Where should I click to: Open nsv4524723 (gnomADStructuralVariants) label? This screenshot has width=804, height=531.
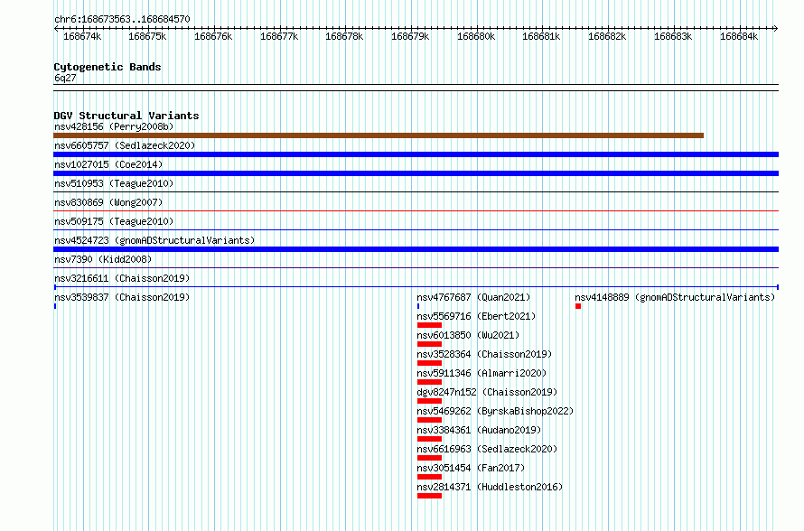(154, 240)
